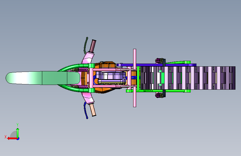Select the white-green front ski of the model

click(43, 78)
